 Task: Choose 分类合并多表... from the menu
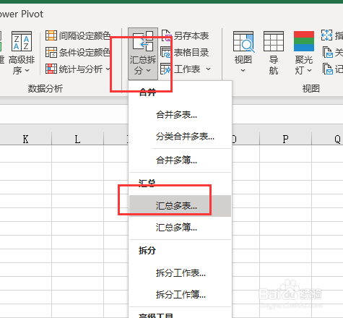[180, 137]
